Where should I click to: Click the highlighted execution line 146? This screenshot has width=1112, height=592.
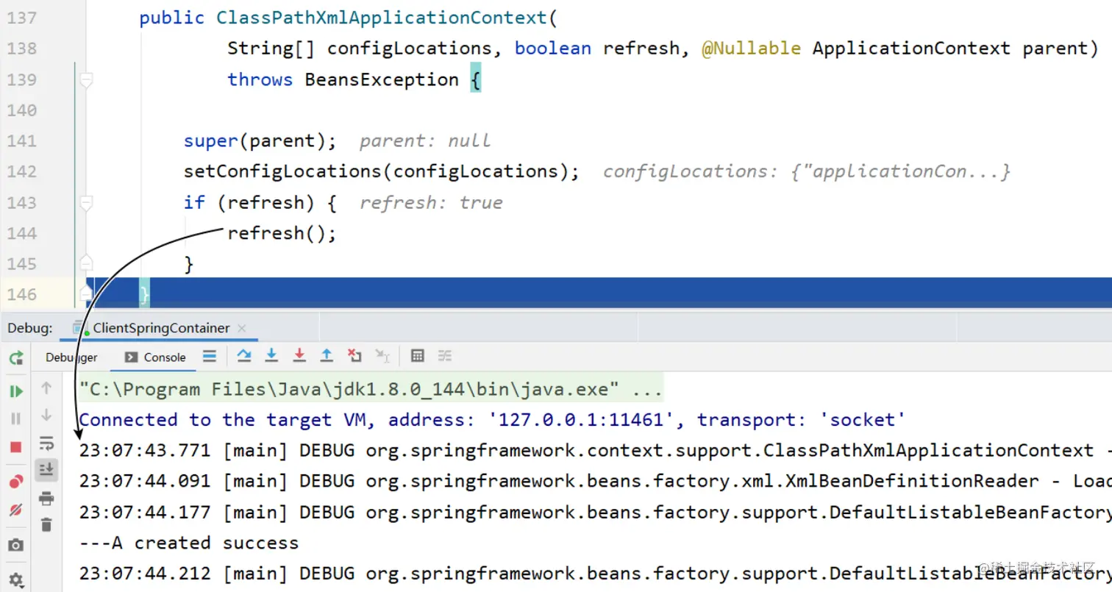coord(599,293)
